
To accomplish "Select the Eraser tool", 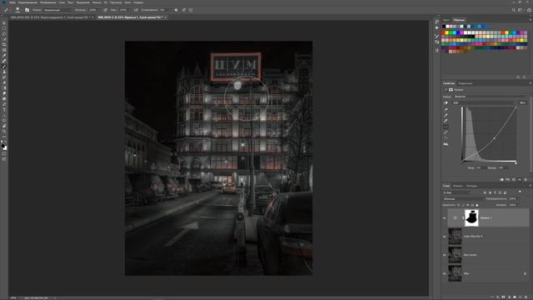I will tap(4, 82).
